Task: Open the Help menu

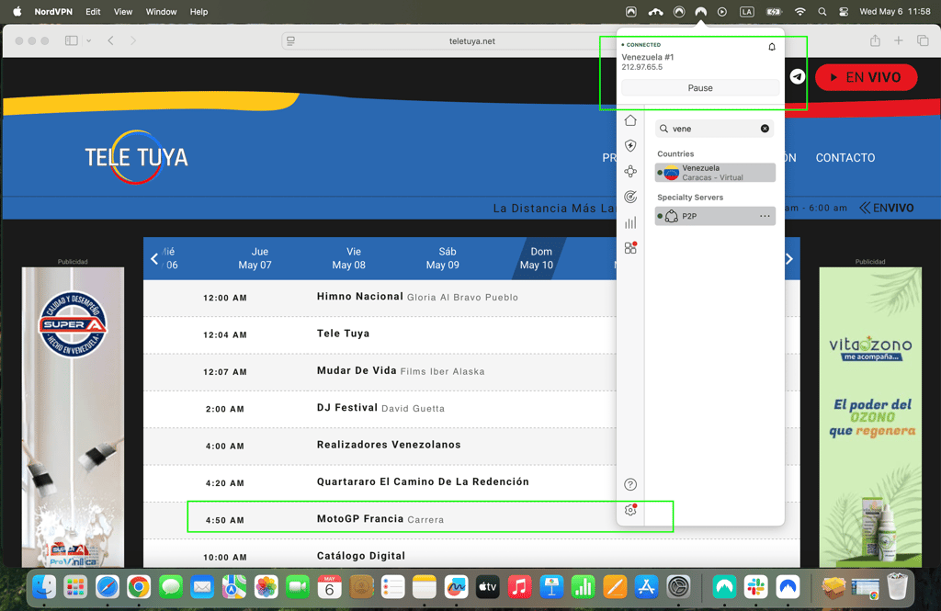Action: 198,11
